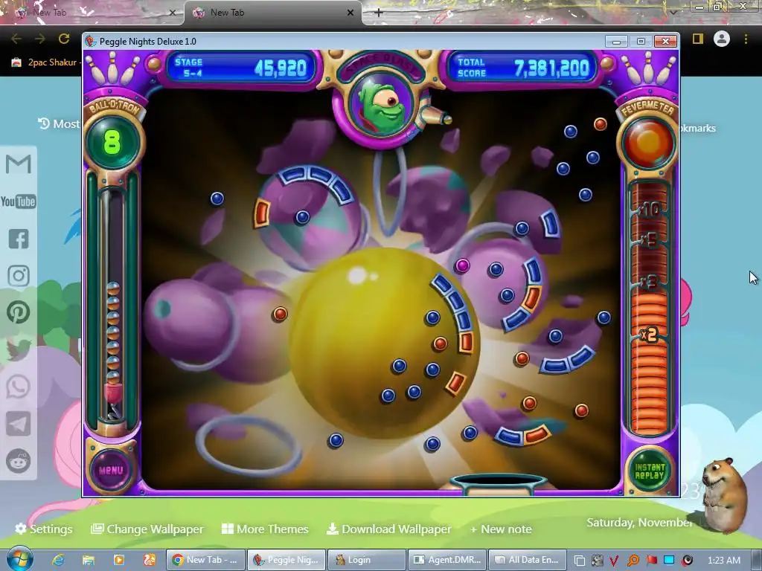Viewport: 762px width, 571px height.
Task: Open More Themes link
Action: (265, 529)
